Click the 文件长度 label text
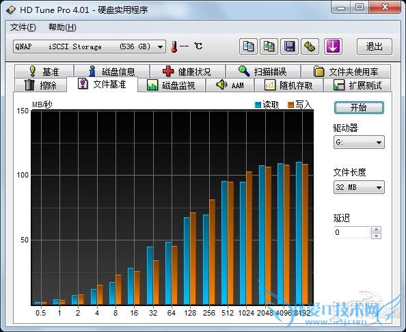The width and height of the screenshot is (406, 332). click(x=349, y=172)
